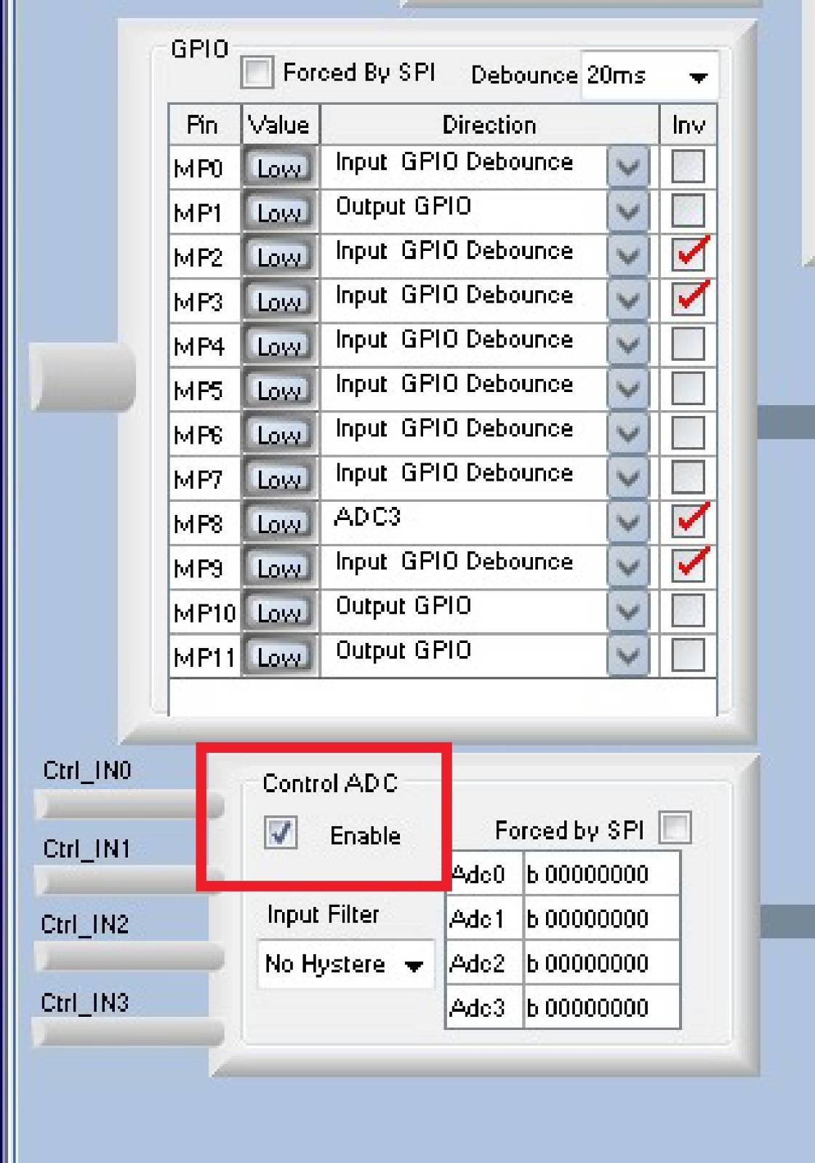This screenshot has height=1163, width=815.
Task: Open the Debounce 20ms dropdown
Action: coord(649,75)
